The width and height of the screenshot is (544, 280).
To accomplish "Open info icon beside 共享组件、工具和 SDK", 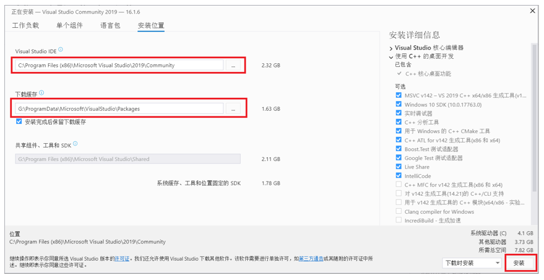I will [76, 144].
